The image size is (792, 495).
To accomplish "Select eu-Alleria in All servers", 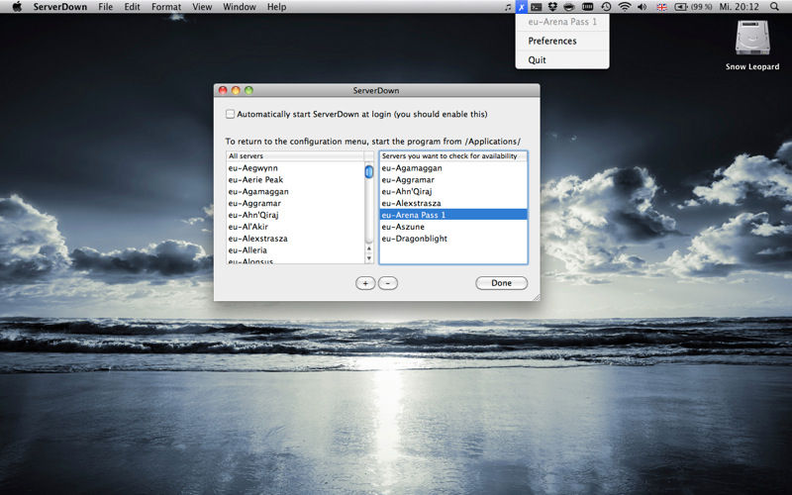I will click(x=295, y=250).
